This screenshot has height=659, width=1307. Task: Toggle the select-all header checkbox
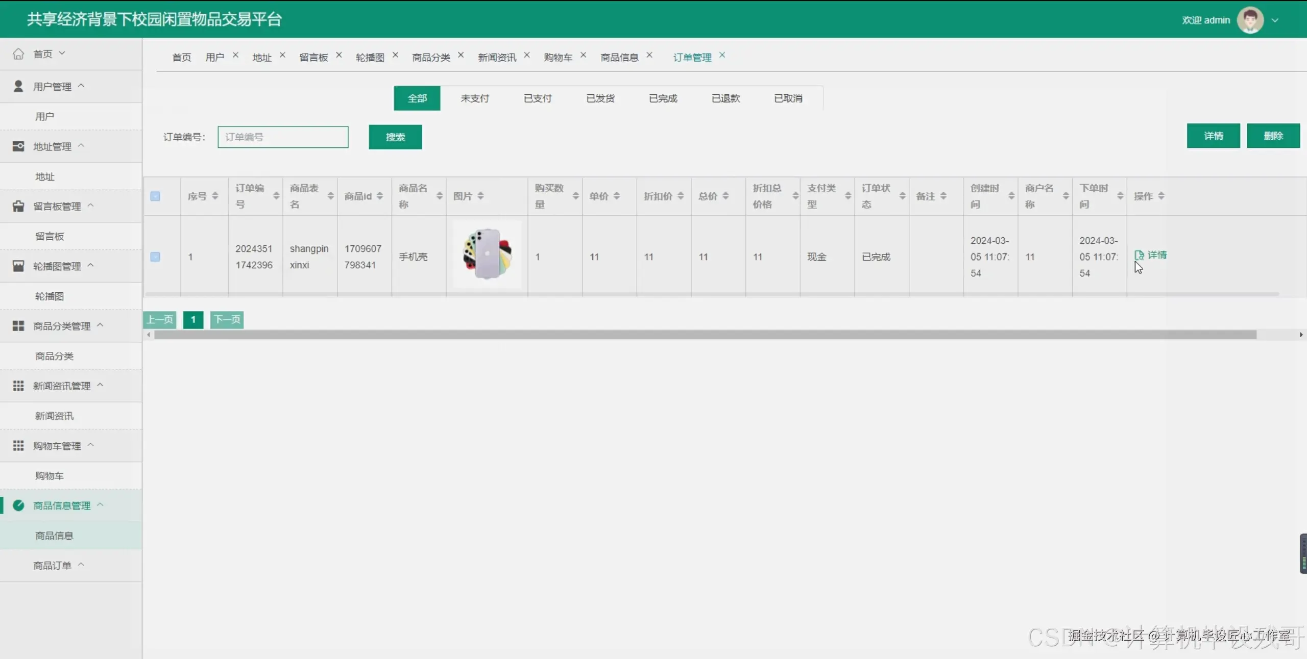point(155,196)
